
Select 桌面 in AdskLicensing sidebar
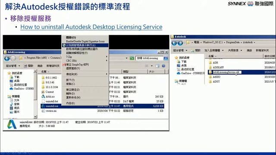pyautogui.click(x=15, y=81)
